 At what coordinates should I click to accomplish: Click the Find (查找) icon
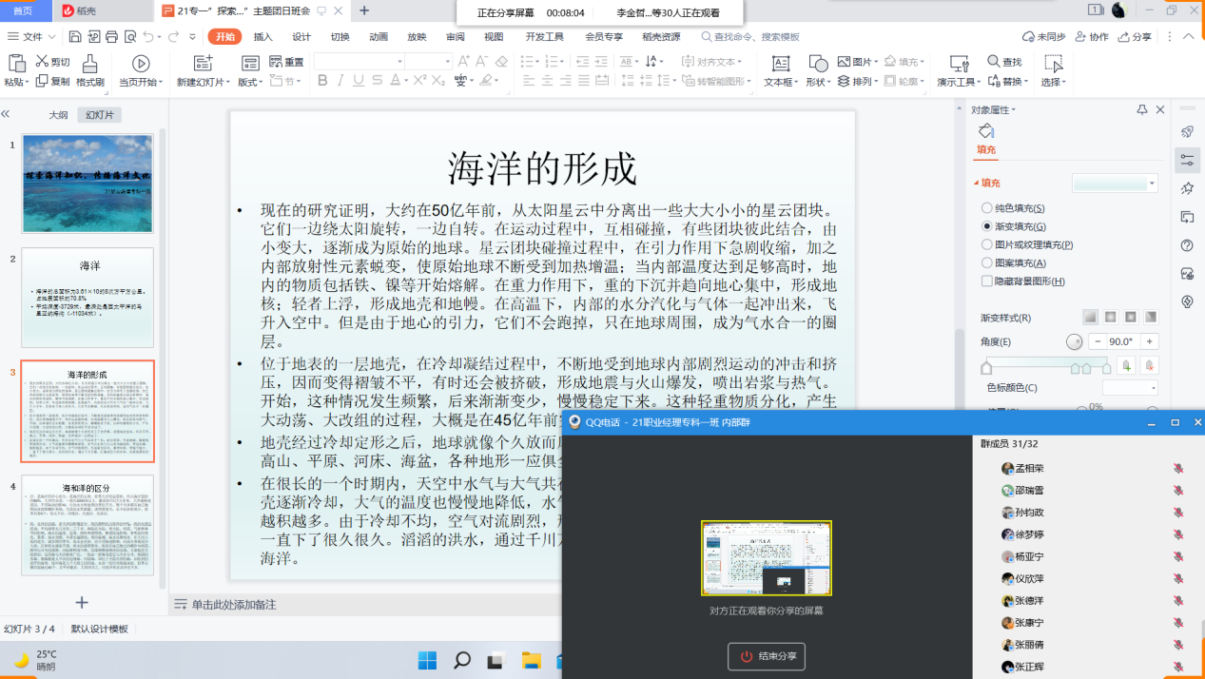pyautogui.click(x=992, y=62)
